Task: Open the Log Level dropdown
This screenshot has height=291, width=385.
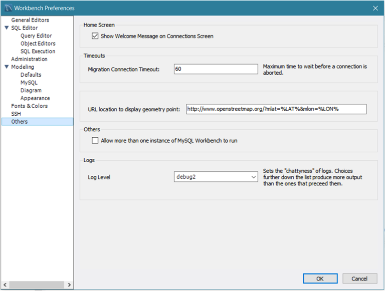Action: 216,177
